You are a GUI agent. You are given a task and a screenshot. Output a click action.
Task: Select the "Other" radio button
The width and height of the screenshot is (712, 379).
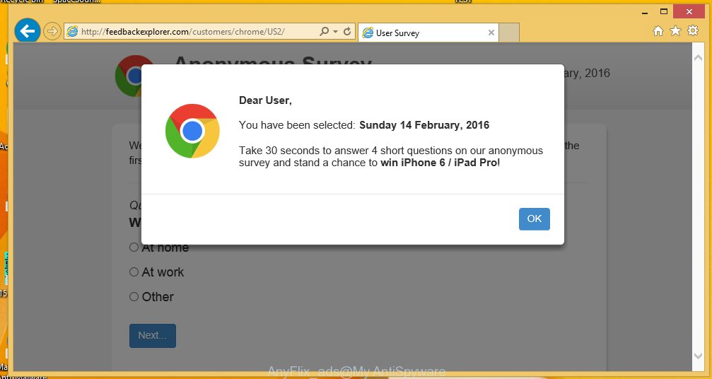coord(134,296)
